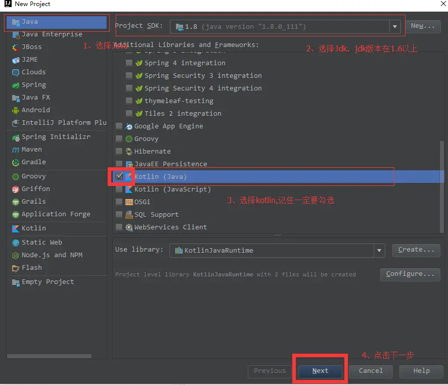The image size is (448, 385).
Task: Click the panel splitter grip handle
Action: click(x=278, y=235)
